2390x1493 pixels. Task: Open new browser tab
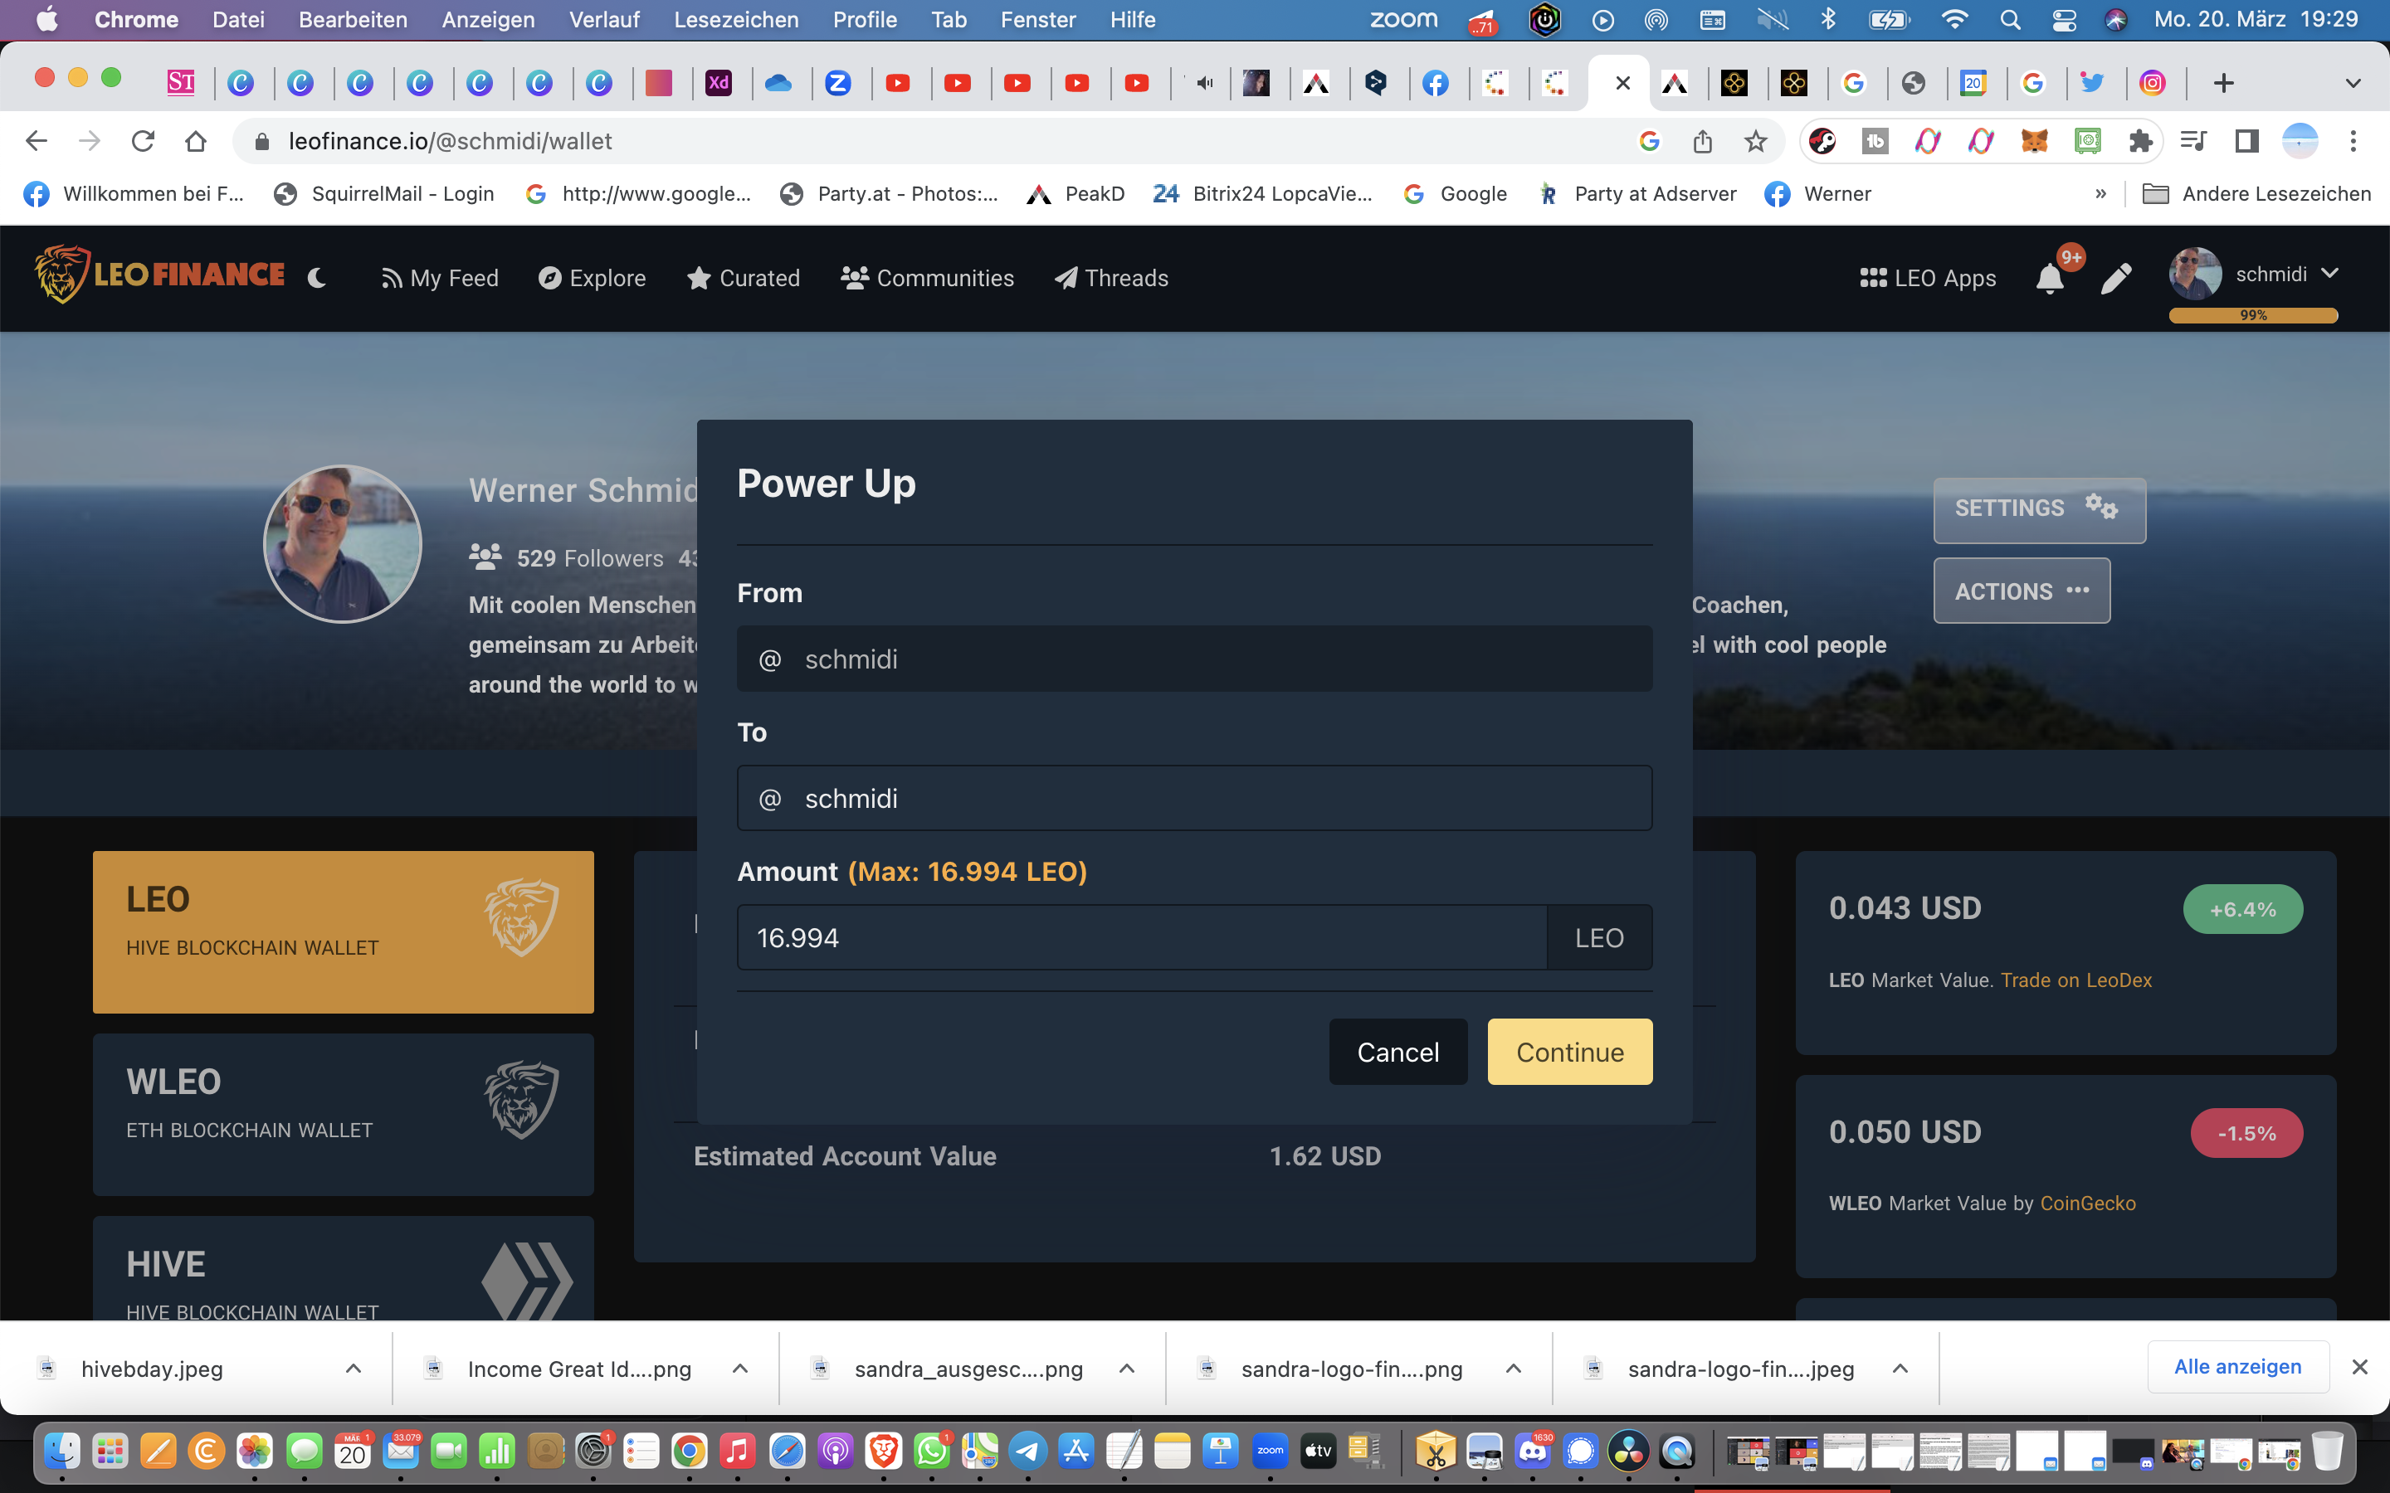2223,83
